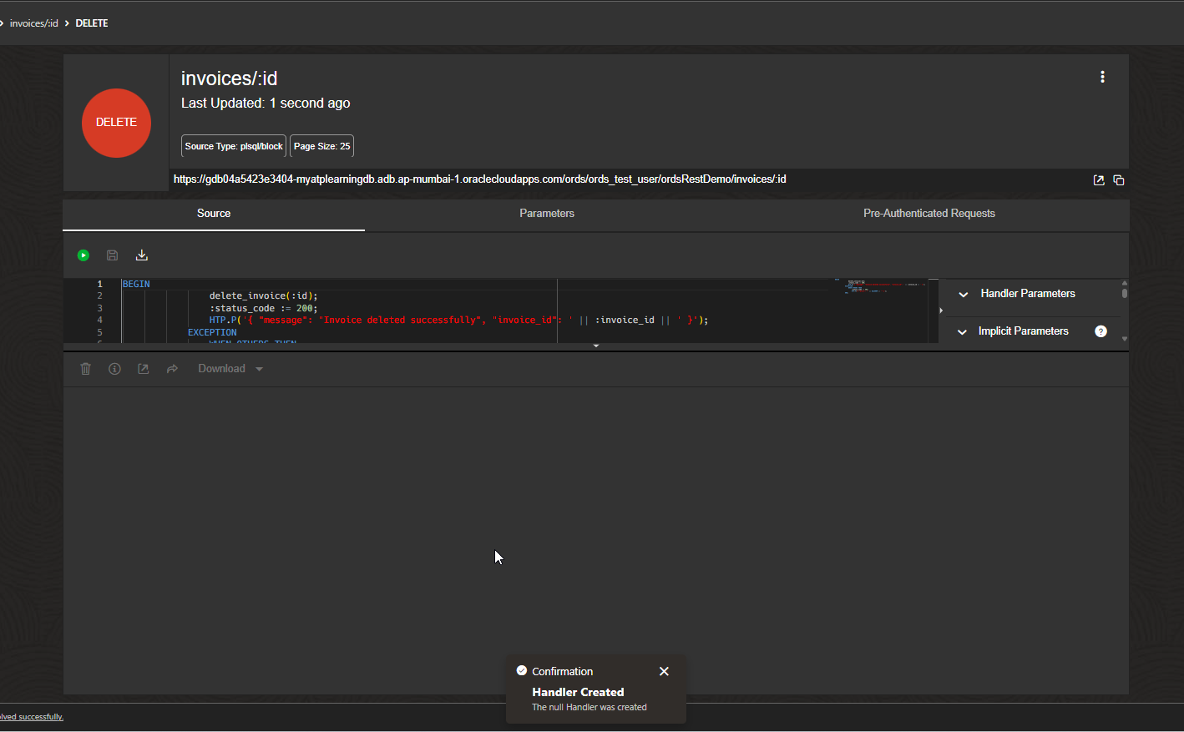
Task: Share the results via forward arrow icon
Action: pyautogui.click(x=172, y=368)
